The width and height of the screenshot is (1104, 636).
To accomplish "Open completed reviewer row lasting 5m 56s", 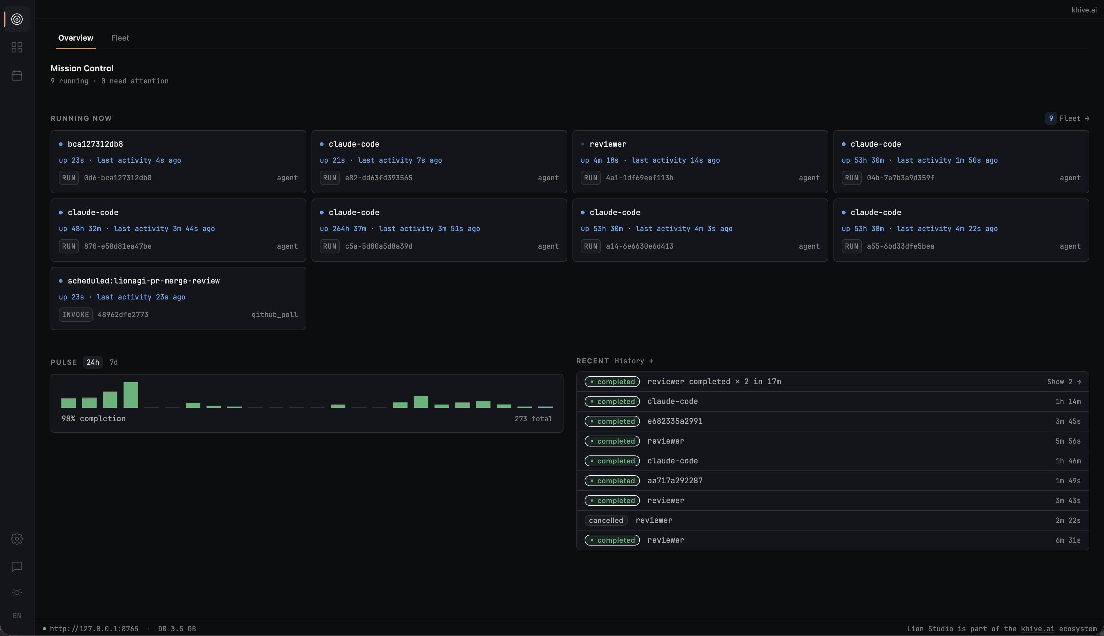I will point(832,441).
